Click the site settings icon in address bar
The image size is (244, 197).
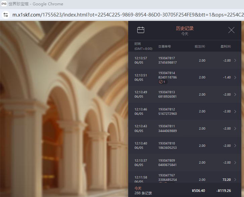(x=6, y=15)
